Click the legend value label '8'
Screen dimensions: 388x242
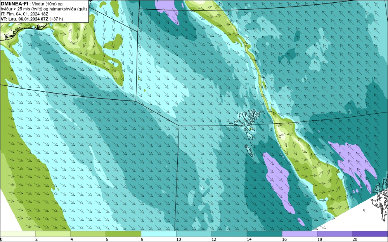[142, 239]
